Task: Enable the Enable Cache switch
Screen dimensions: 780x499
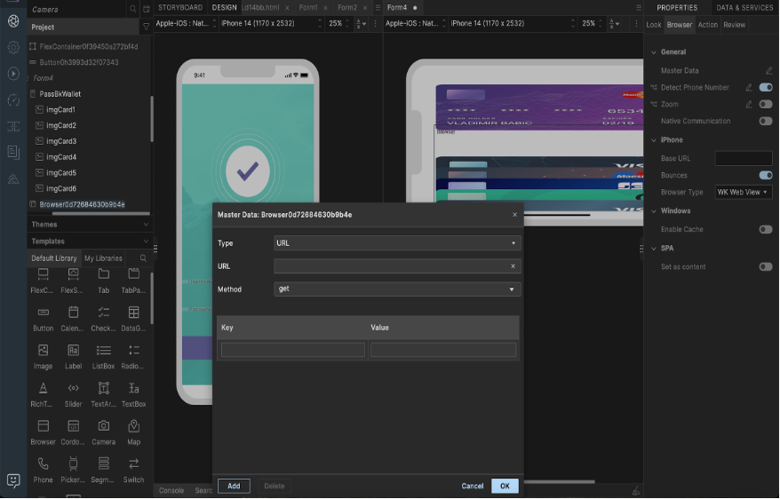Action: coord(766,230)
